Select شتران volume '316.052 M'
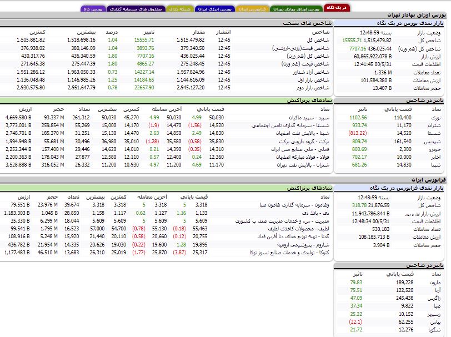This screenshot has width=451, height=337. [52, 165]
